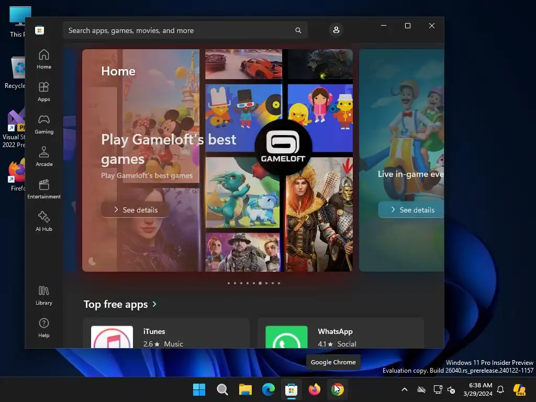The image size is (536, 402).
Task: Click the Gameloft logo in banner
Action: coord(283,147)
